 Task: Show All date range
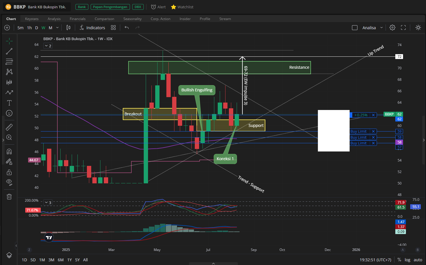click(x=85, y=260)
